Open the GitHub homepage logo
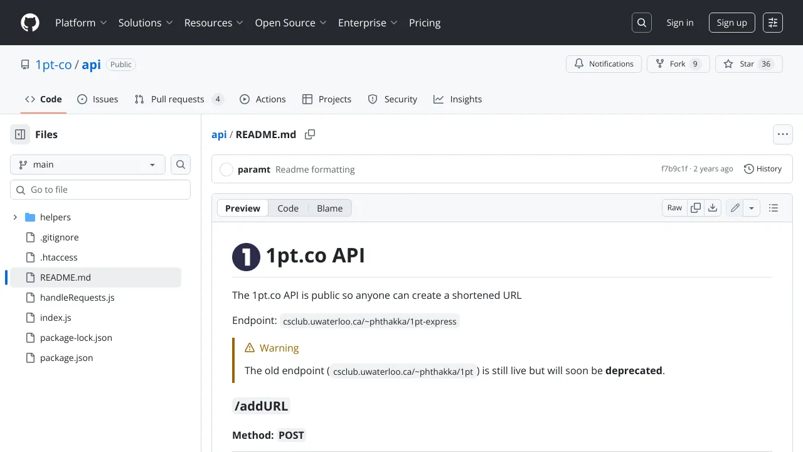This screenshot has height=452, width=803. pos(30,23)
